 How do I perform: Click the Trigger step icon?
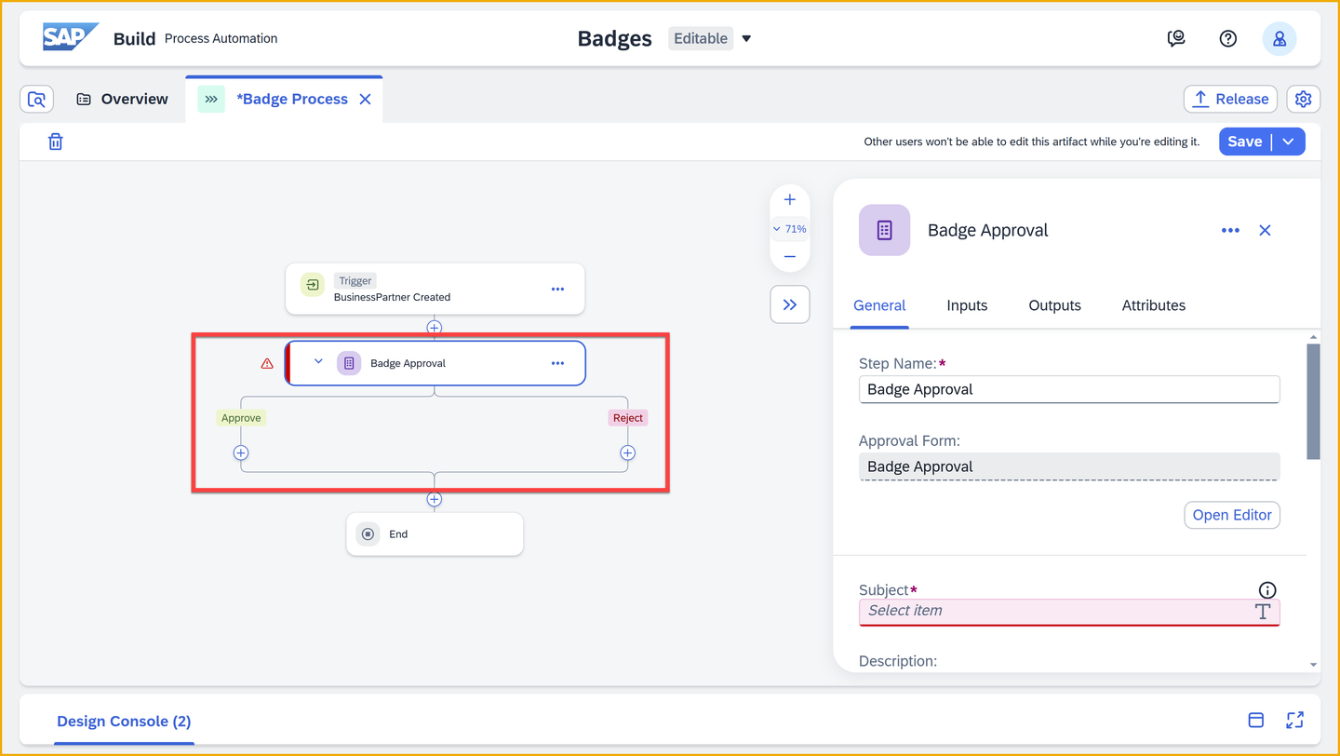pos(313,285)
